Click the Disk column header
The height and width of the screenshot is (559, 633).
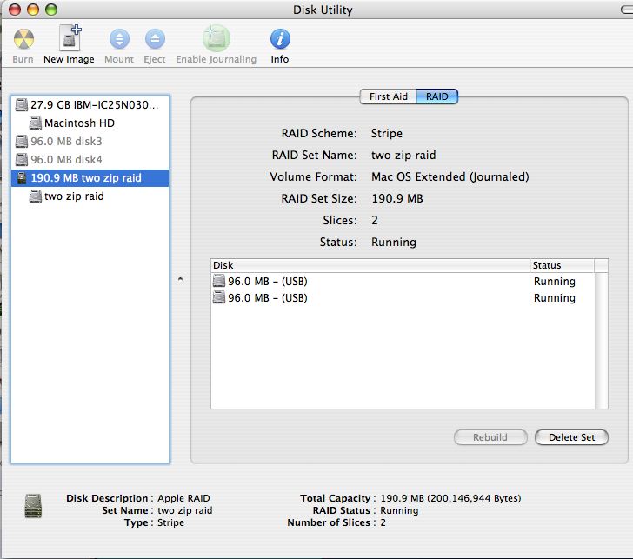coord(370,265)
